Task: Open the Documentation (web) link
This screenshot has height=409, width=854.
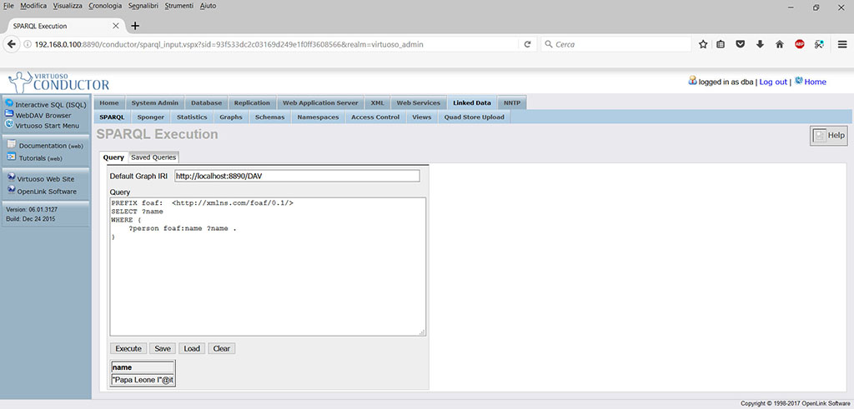Action: tap(51, 146)
